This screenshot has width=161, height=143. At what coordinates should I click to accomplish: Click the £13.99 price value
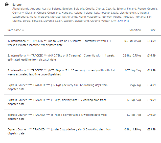151,41
